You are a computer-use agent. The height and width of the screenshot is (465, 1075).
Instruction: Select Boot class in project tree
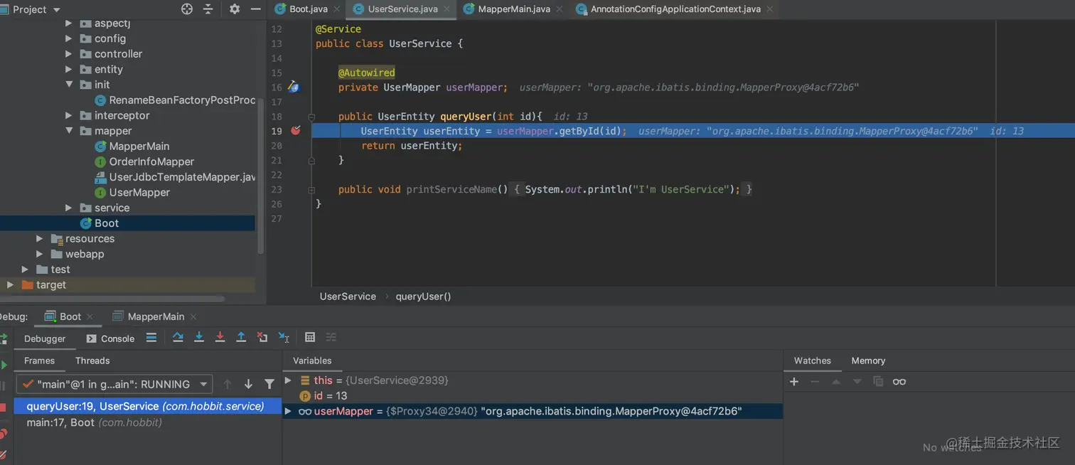coord(99,223)
